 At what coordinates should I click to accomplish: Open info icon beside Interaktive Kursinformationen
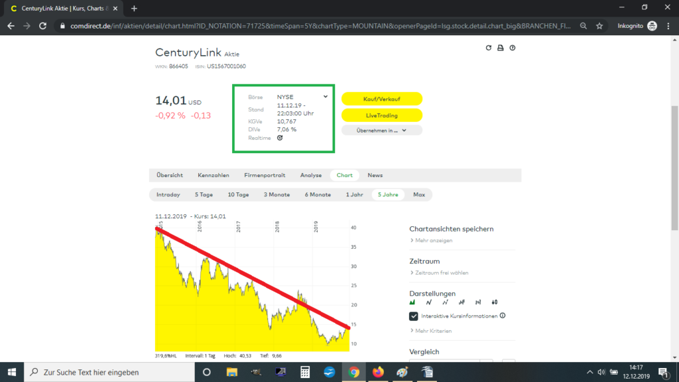click(503, 316)
